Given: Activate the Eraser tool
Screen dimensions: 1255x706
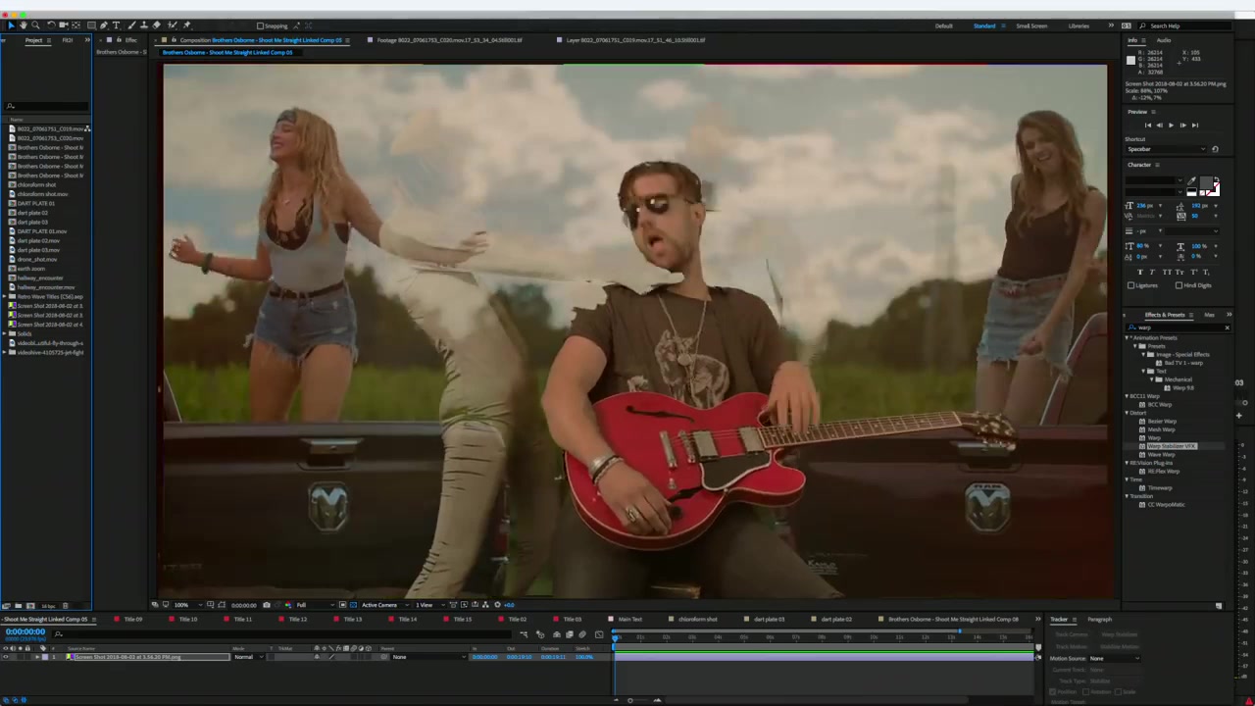Looking at the screenshot, I should point(156,25).
